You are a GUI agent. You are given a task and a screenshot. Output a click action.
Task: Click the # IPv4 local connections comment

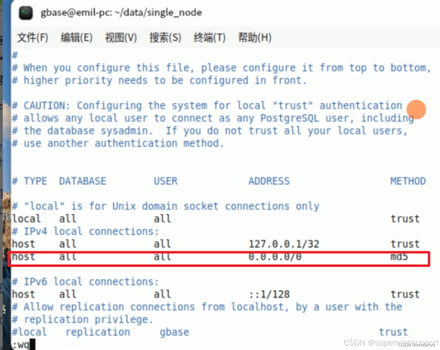click(x=85, y=231)
